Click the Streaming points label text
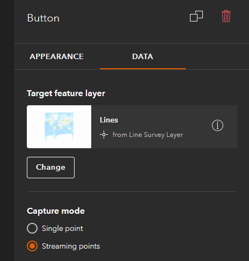 tap(71, 247)
